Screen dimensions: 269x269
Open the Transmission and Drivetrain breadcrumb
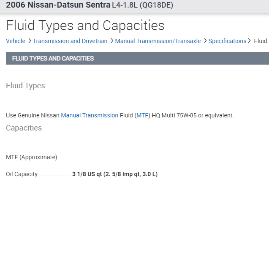tap(70, 41)
